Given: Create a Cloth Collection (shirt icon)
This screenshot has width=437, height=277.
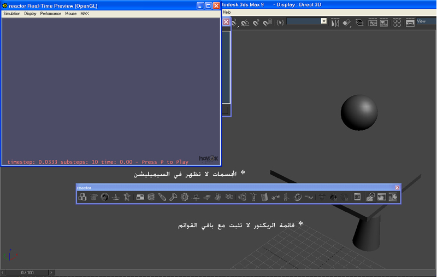Looking at the screenshot, I should (93, 197).
